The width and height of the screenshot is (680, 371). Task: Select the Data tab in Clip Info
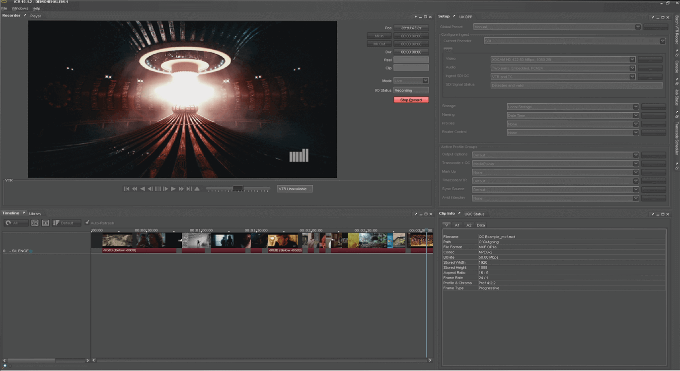481,225
